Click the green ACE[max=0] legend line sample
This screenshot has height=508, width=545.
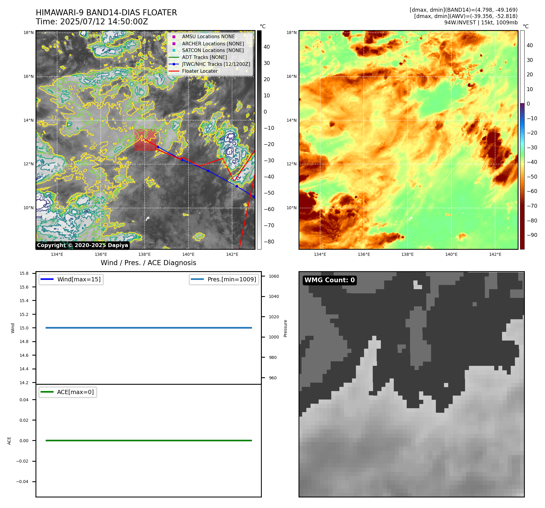coord(47,392)
